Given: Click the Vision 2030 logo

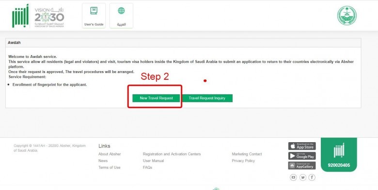Looking at the screenshot, I should [x=49, y=17].
